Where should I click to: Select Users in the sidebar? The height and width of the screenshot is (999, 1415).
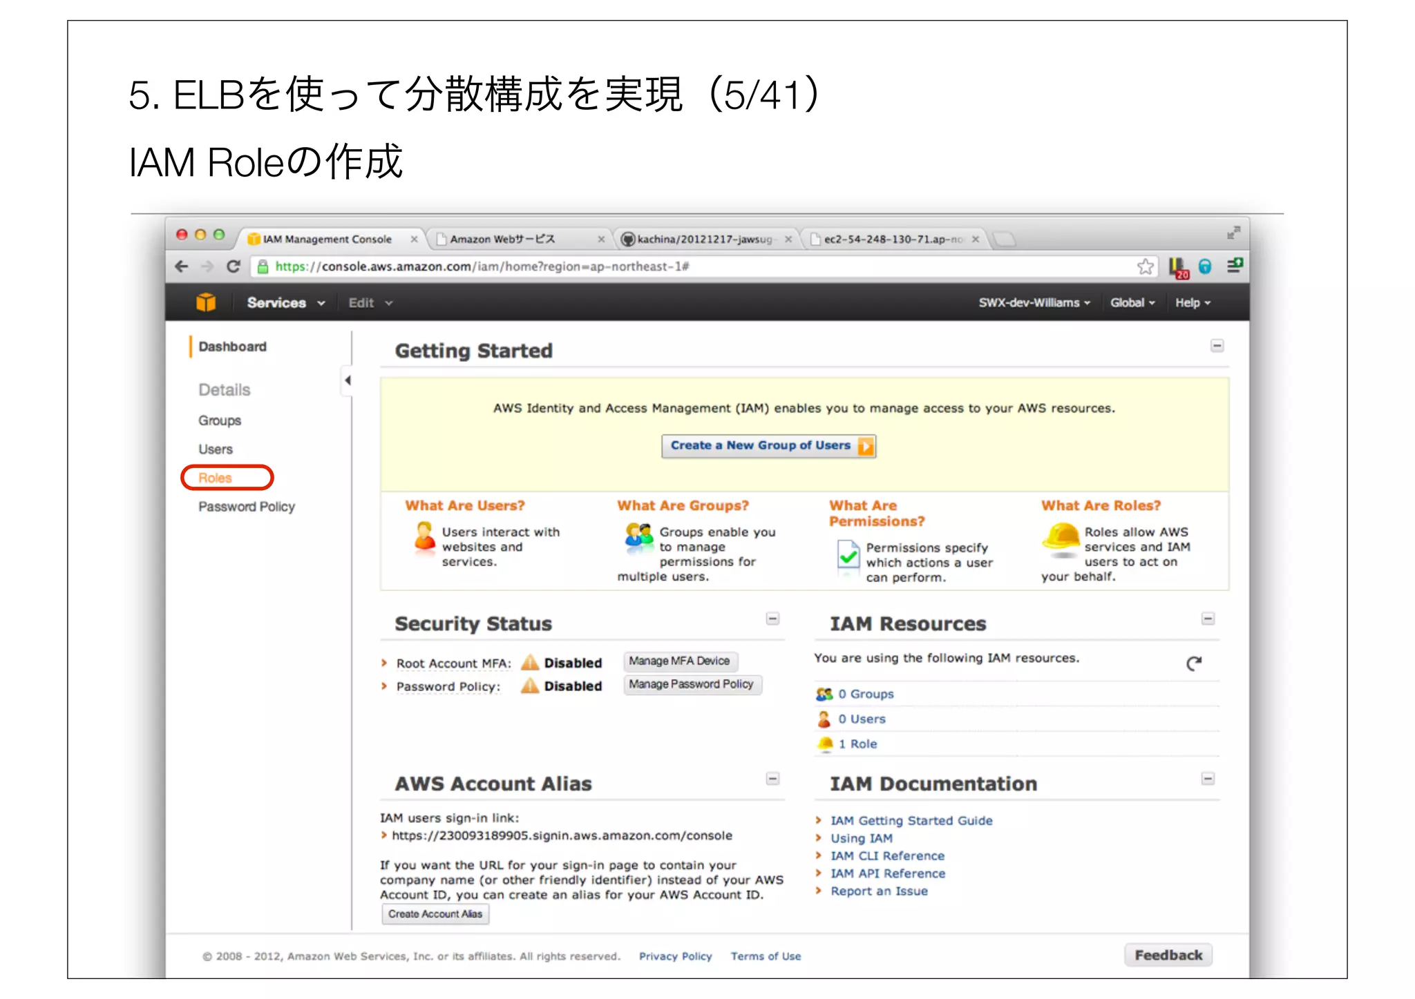pyautogui.click(x=216, y=449)
